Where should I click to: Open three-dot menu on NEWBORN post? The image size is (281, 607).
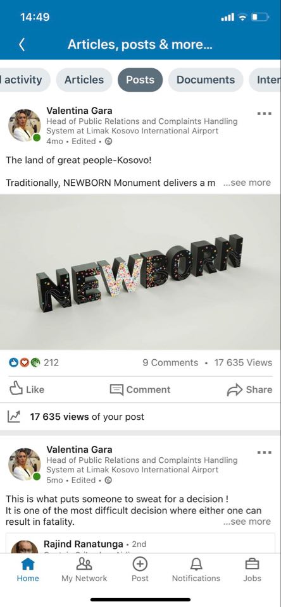[x=265, y=113]
